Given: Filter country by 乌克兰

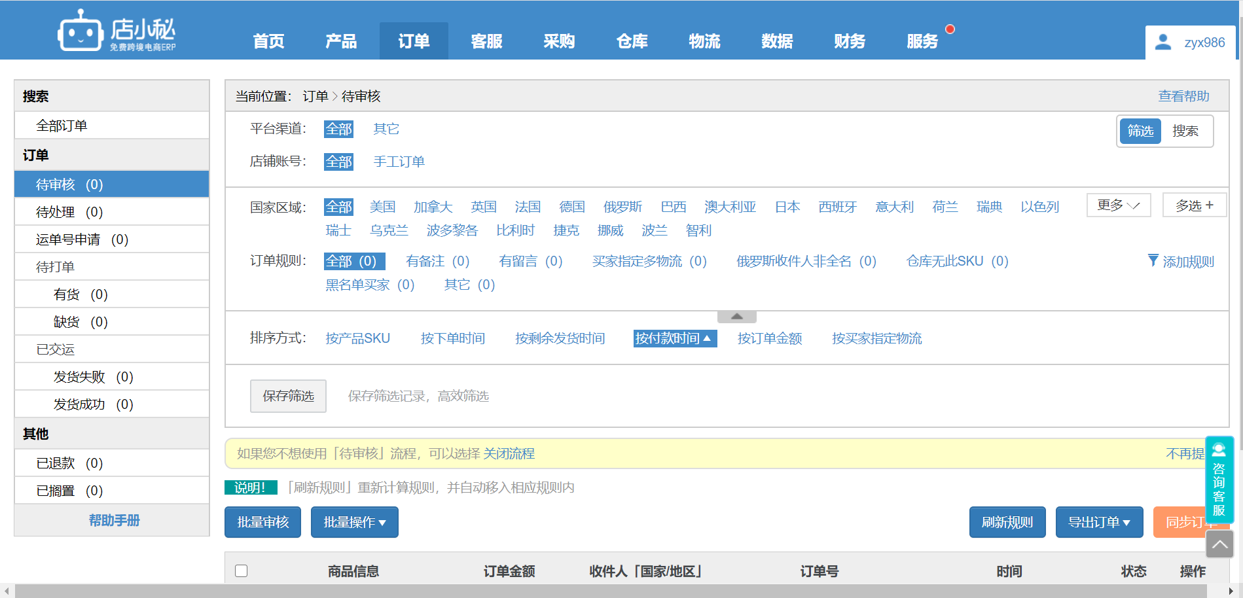Looking at the screenshot, I should coord(389,230).
